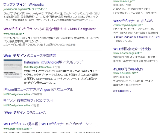Open the iPhone Vingow renewal news link
The width and height of the screenshot is (164, 133).
coord(38,89)
